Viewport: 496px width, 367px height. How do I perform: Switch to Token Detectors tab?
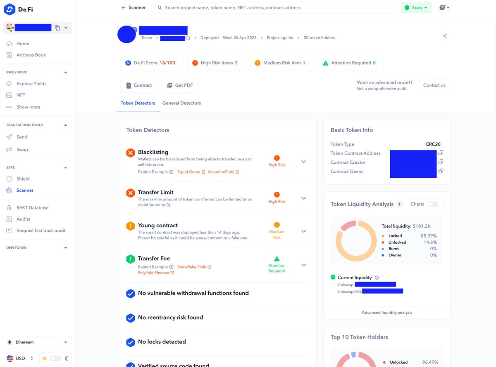138,103
